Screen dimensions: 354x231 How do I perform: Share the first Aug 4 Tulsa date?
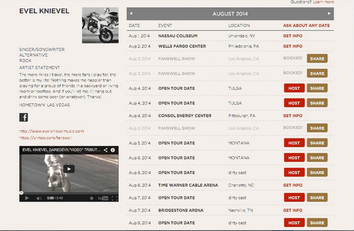tap(317, 88)
